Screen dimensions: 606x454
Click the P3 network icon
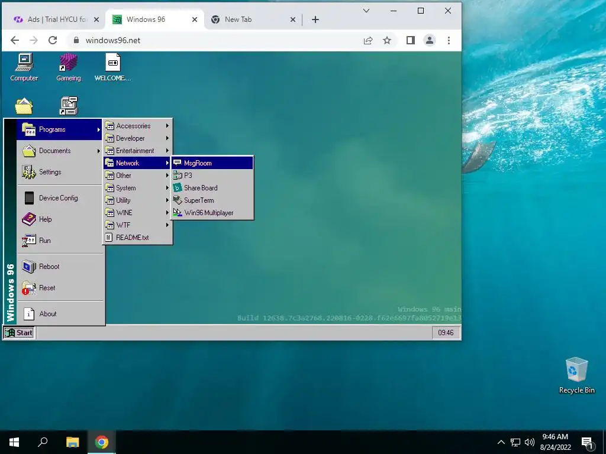click(x=178, y=175)
